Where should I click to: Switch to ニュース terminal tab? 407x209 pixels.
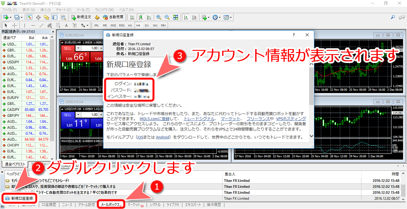pos(67,205)
